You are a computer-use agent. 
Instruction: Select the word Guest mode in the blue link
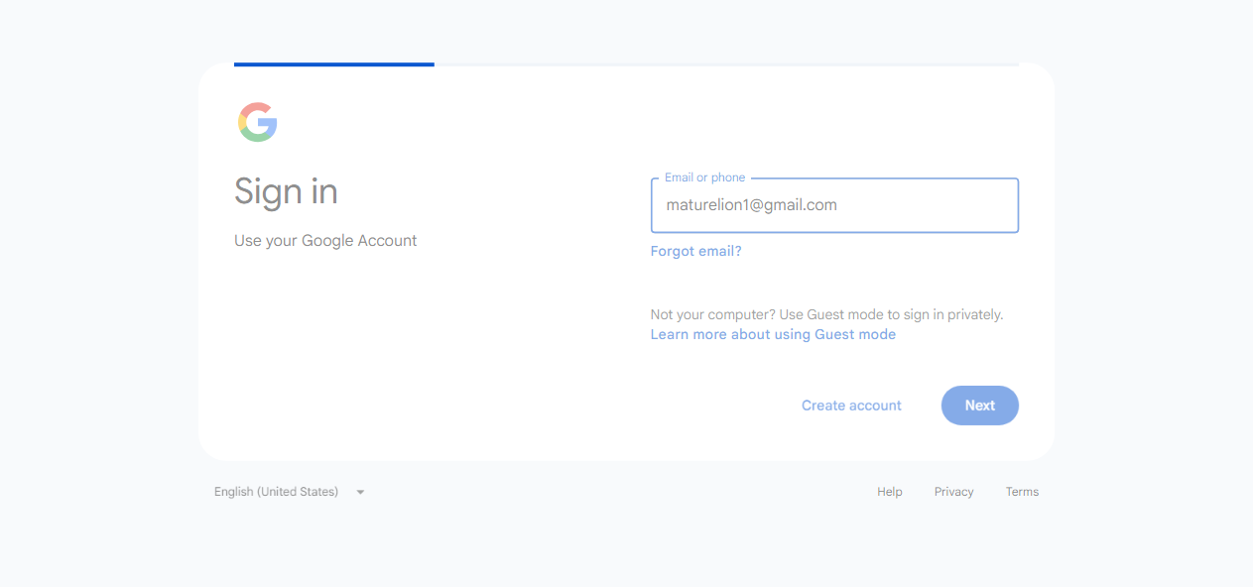855,334
